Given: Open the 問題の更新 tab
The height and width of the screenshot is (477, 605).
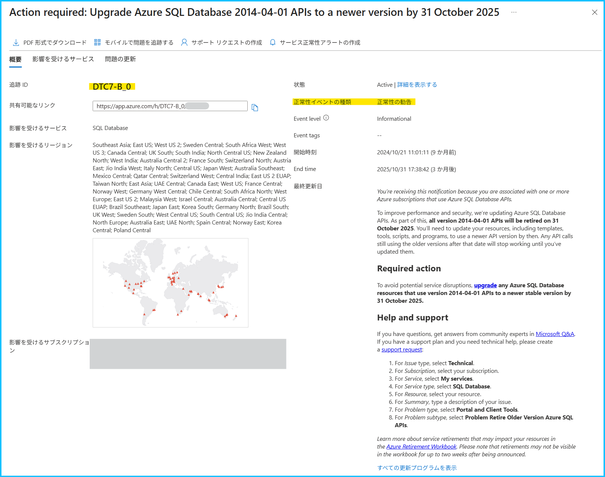Looking at the screenshot, I should pyautogui.click(x=120, y=59).
